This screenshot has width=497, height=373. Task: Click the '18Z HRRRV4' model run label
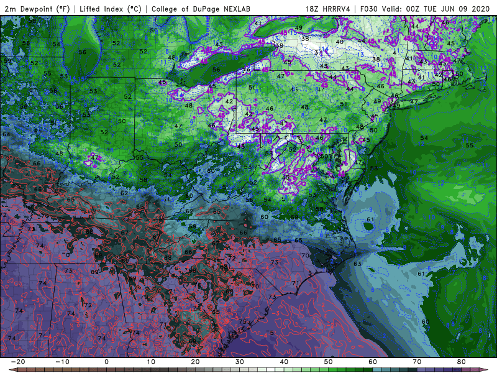328,9
